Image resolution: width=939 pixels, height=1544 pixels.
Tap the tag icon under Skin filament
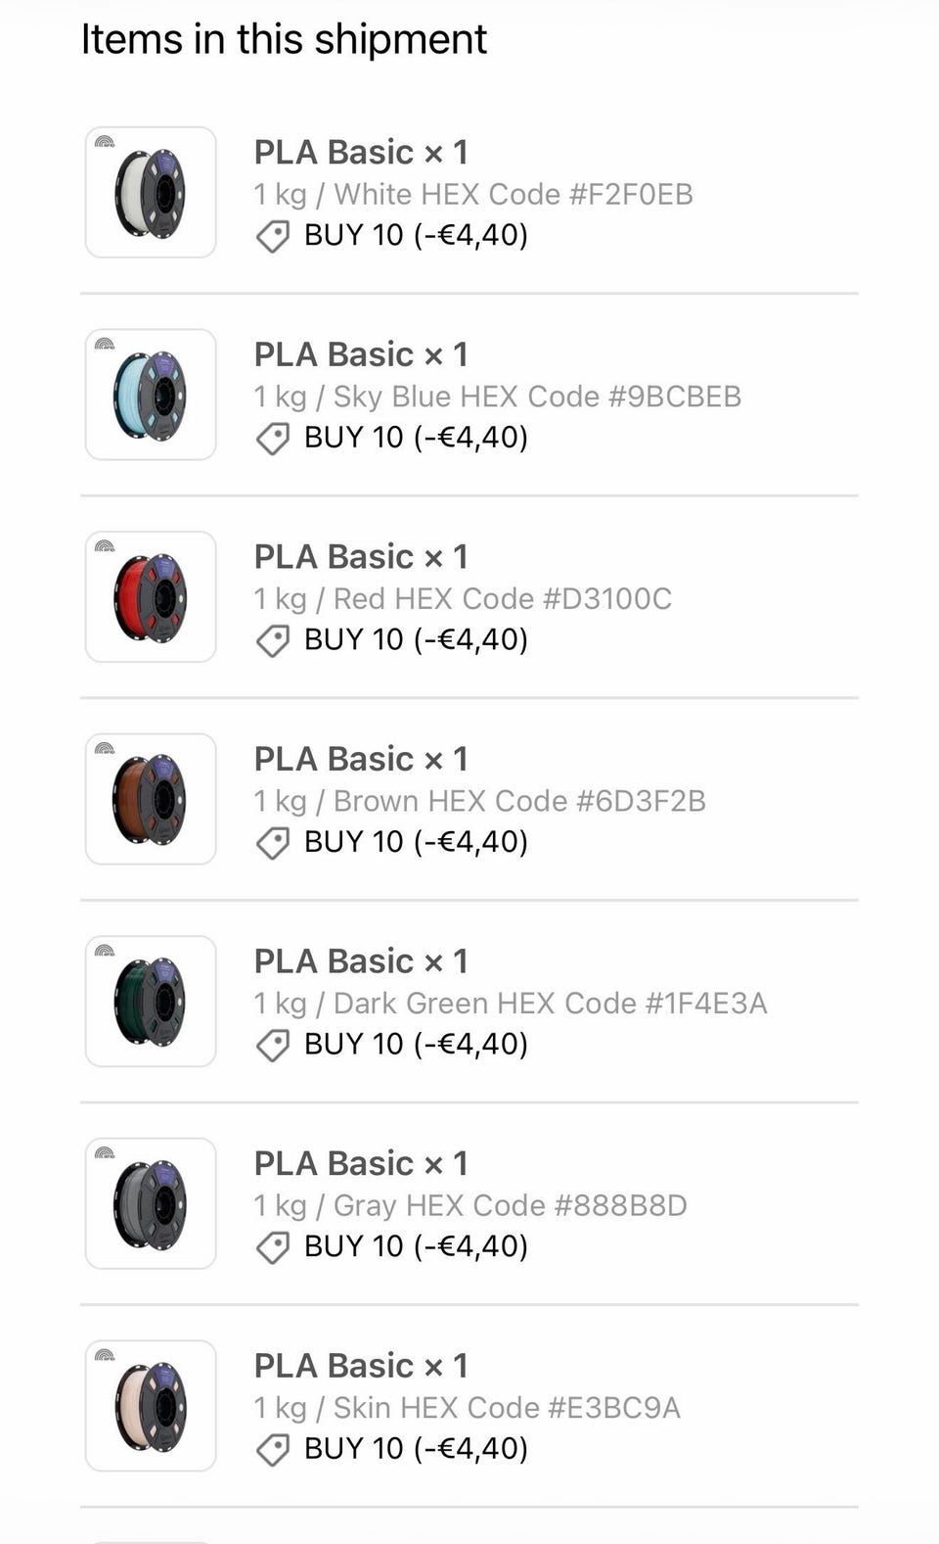tap(273, 1450)
